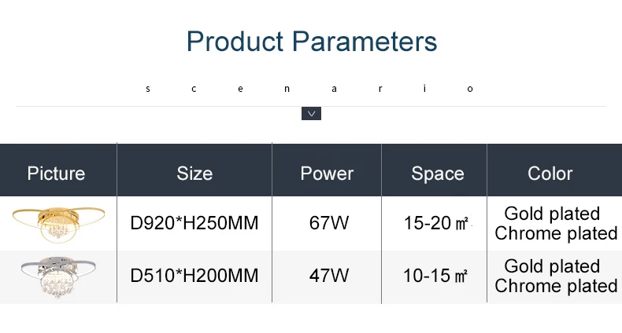
Task: Click the Picture column header
Action: [x=57, y=174]
